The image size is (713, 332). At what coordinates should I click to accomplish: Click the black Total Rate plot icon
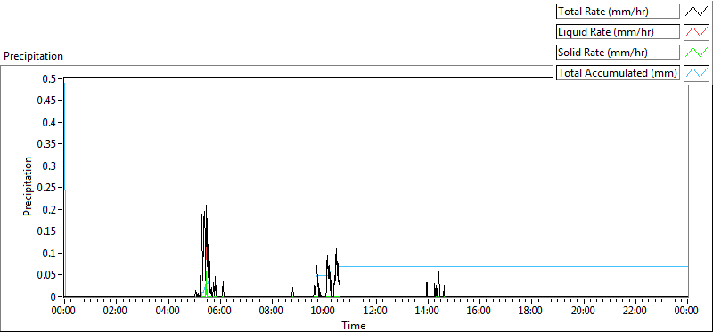(697, 12)
